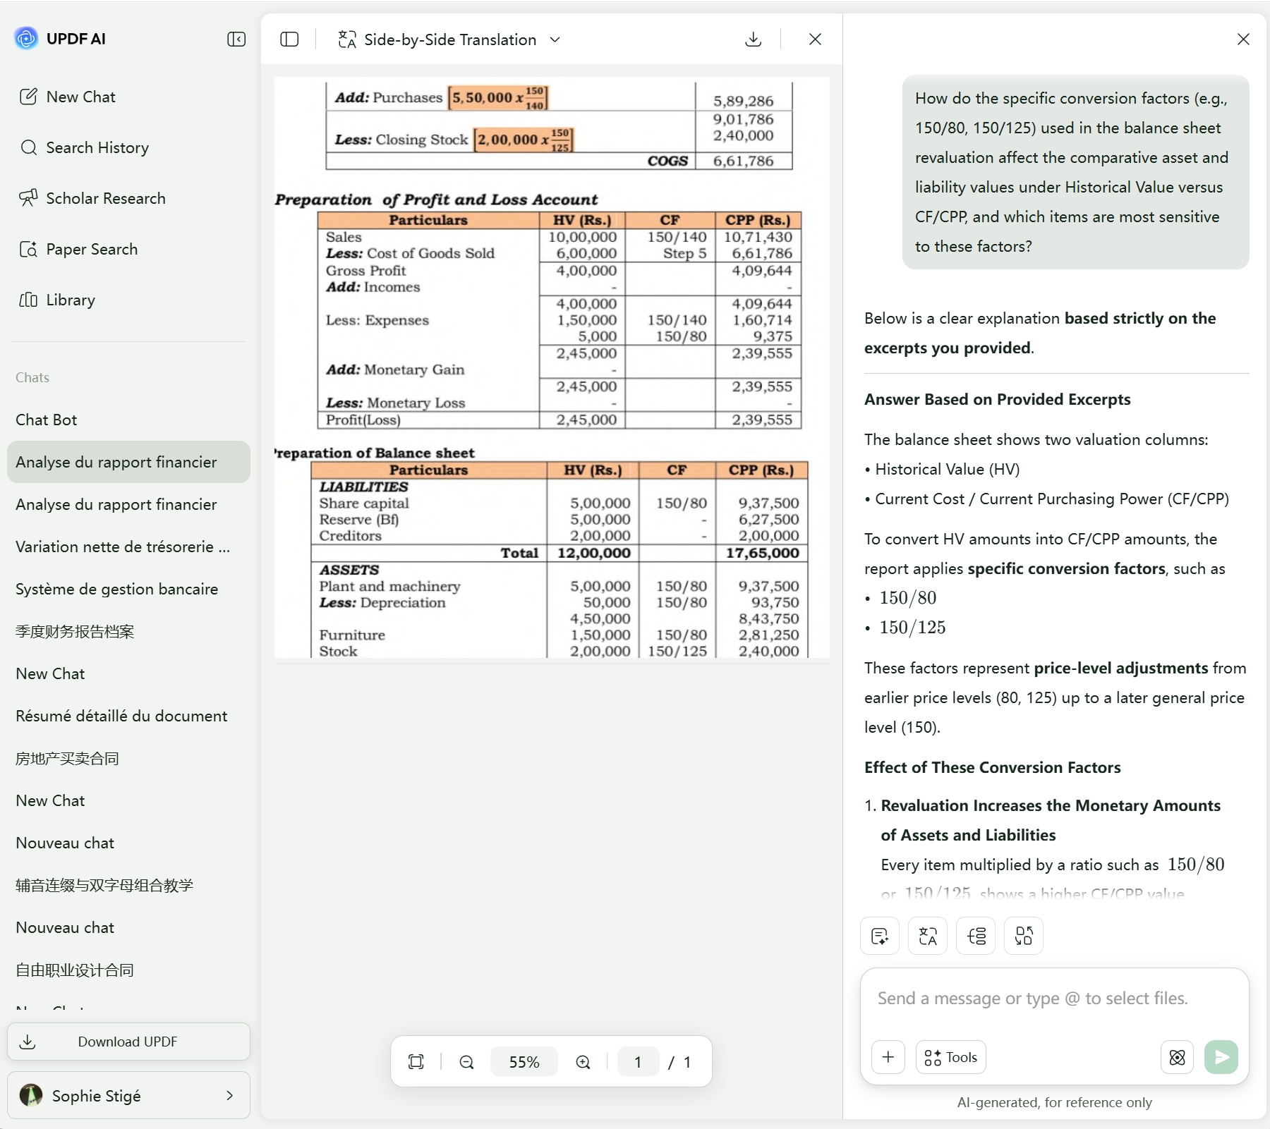The image size is (1270, 1129).
Task: Download the translated document
Action: tap(754, 39)
